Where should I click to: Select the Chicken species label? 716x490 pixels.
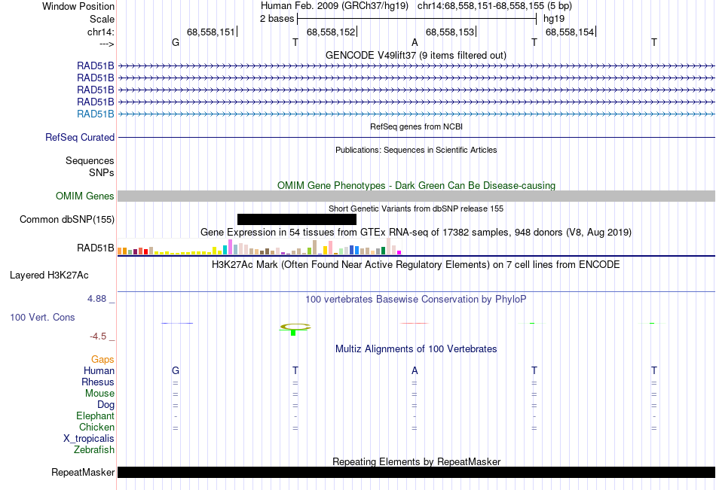tap(96, 427)
